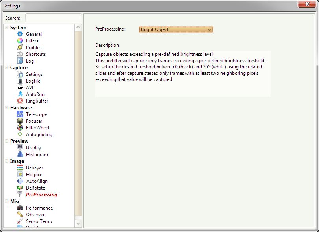Click the Autoguiding arrows icon
Viewport: 319px width, 232px height.
20,134
